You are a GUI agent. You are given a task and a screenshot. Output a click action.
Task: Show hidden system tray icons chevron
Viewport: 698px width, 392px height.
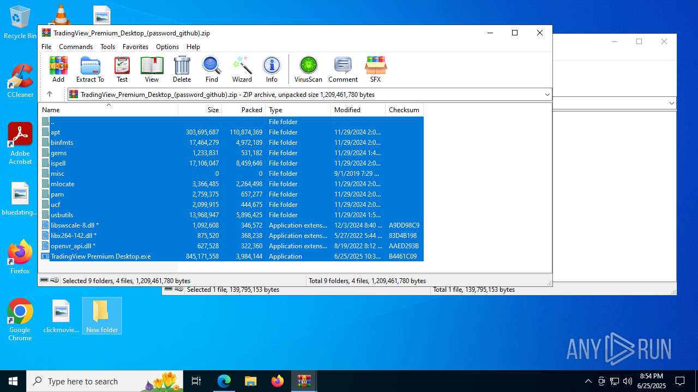[588, 381]
